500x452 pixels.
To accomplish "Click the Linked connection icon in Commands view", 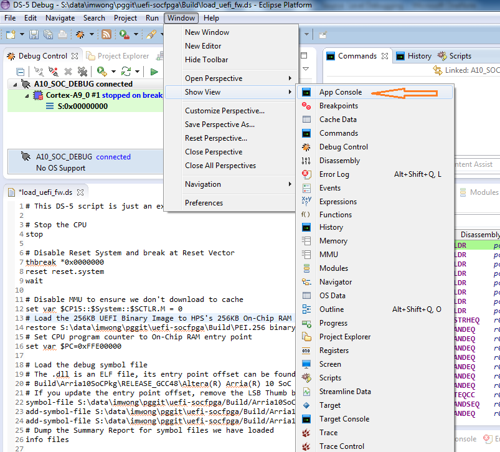I will pos(437,70).
